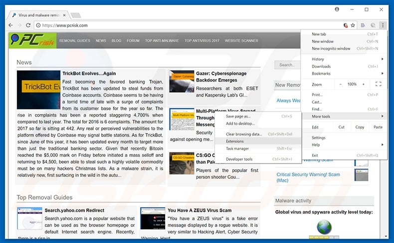This screenshot has height=243, width=394.
Task: Expand More tools submenu
Action: (344, 117)
